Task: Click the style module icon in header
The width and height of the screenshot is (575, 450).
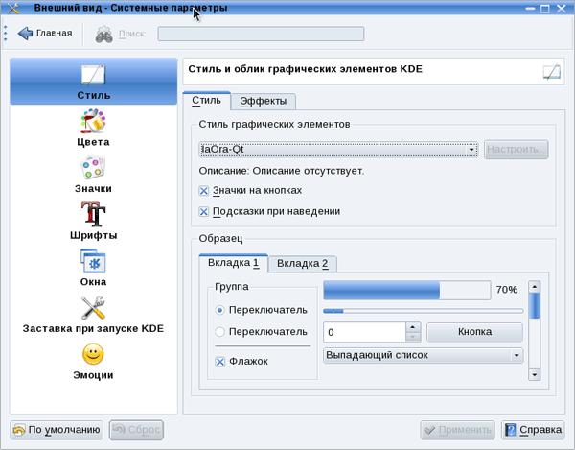Action: point(552,72)
